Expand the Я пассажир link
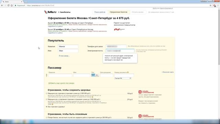Image resolution: width=220 pixels, height=124 pixels. click(x=64, y=56)
